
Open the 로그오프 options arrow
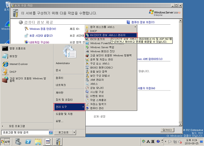[x=74, y=132]
